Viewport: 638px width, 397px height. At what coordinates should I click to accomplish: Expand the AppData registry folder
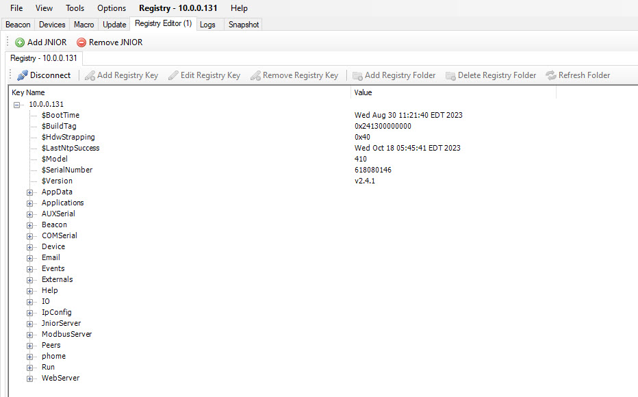click(29, 192)
